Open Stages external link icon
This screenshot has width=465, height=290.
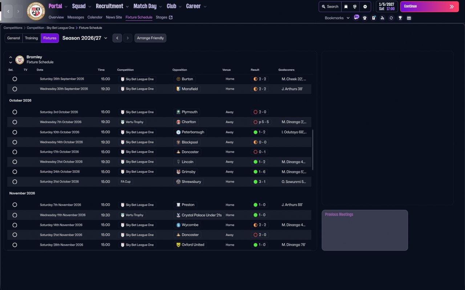coord(171,17)
